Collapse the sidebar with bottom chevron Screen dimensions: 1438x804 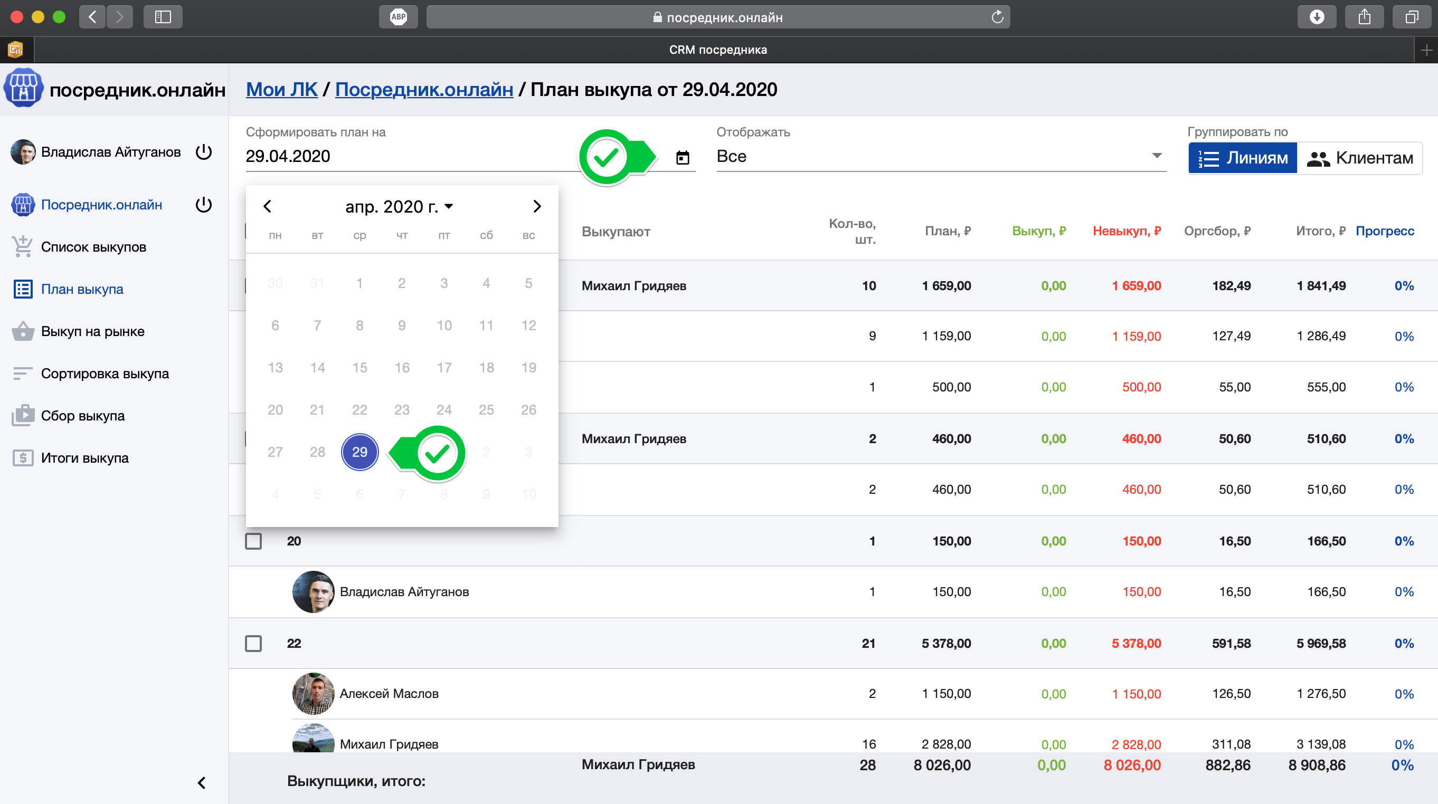click(202, 783)
